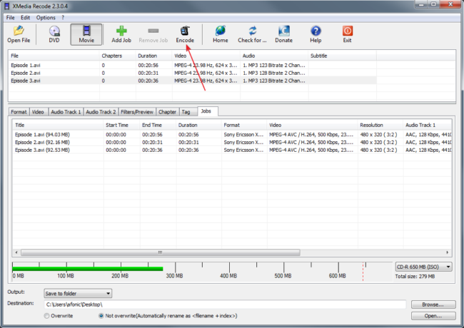Click the green Add Job icon
464x328 pixels.
pos(121,31)
